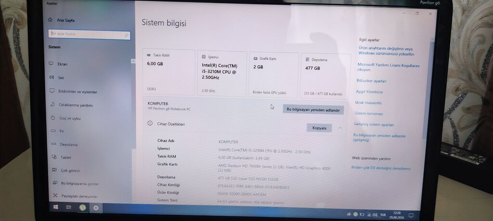Go to Bildirimler ve eylemler
The height and width of the screenshot is (221, 493).
point(78,92)
